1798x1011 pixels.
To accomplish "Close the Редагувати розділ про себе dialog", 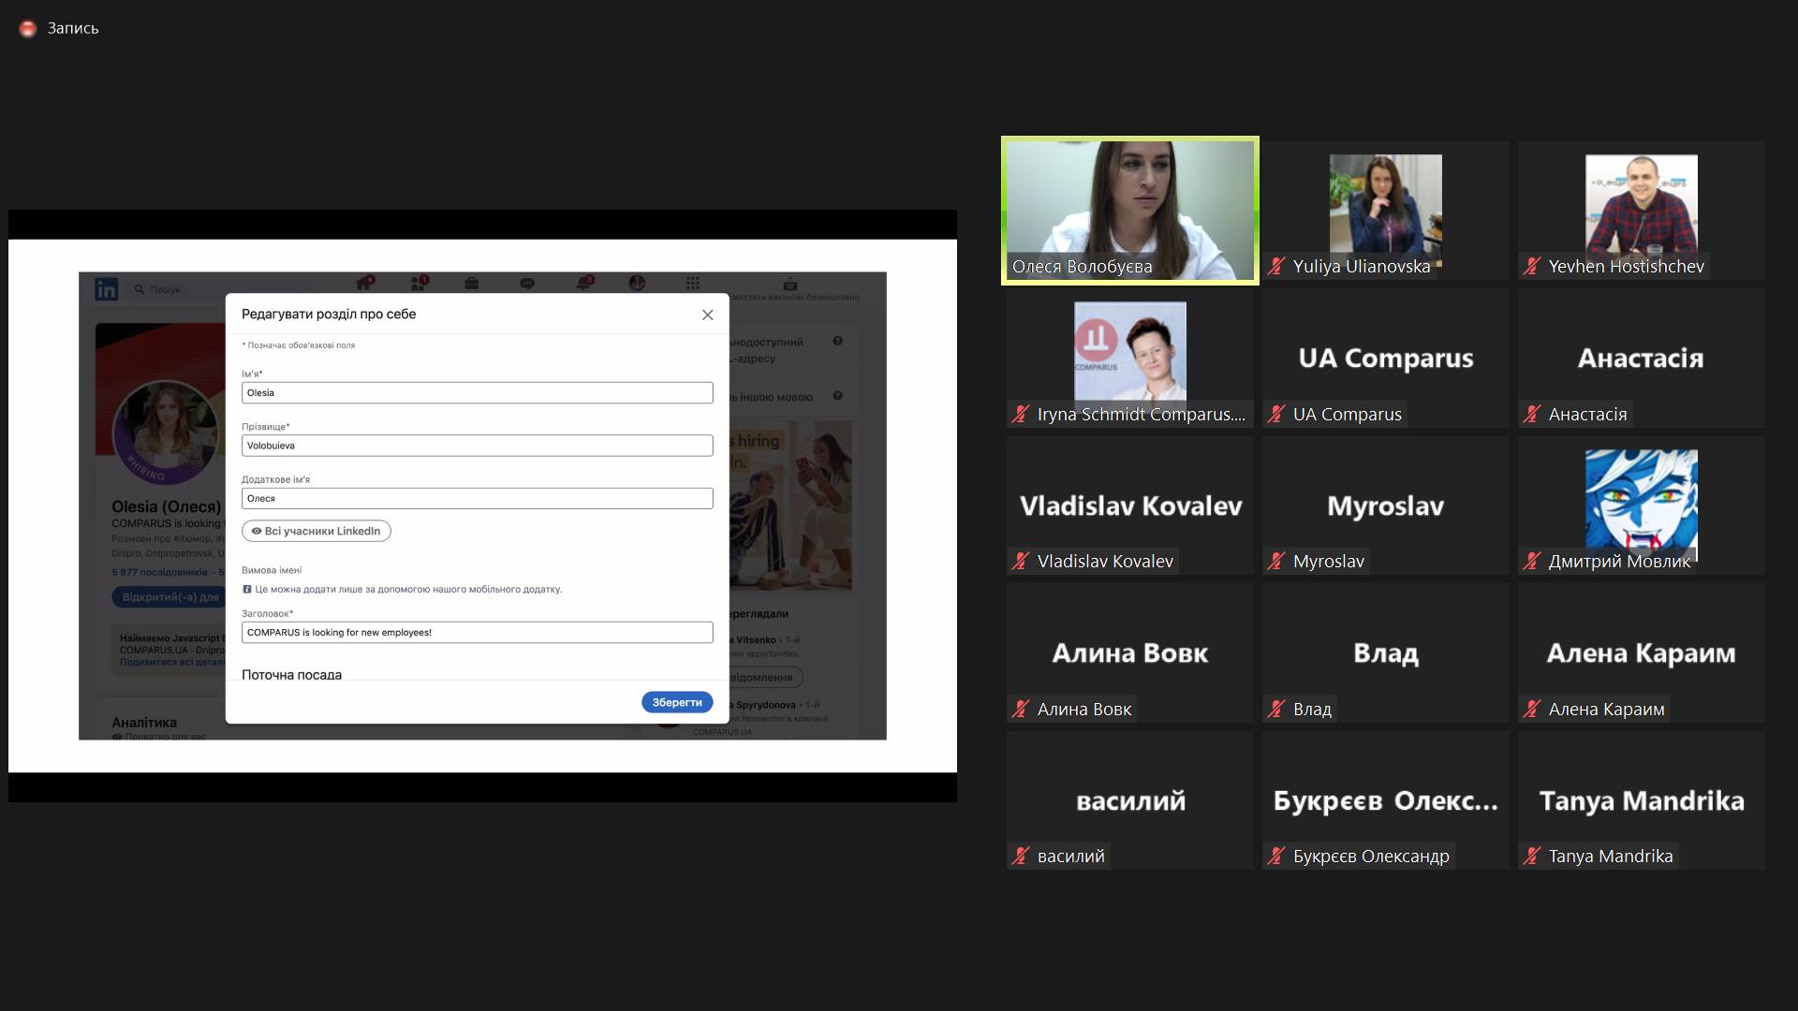I will 708,315.
